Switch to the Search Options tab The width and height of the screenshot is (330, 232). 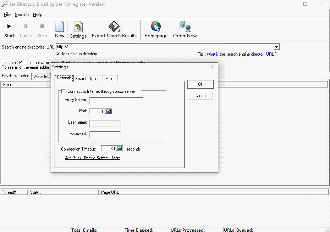[x=88, y=79]
